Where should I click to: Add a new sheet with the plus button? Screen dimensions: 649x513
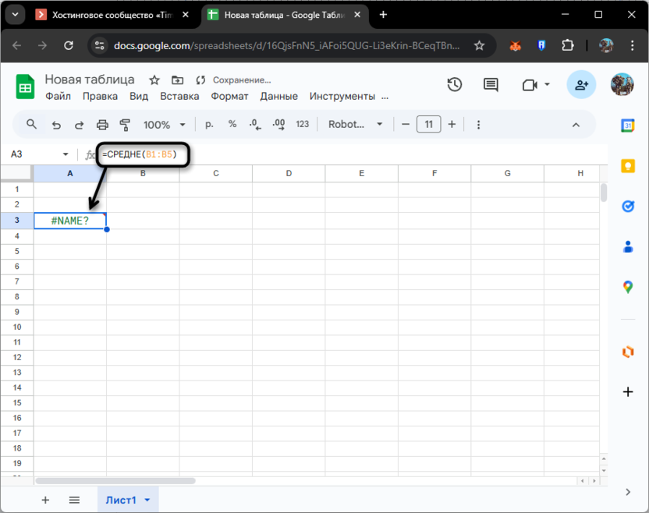pyautogui.click(x=45, y=500)
